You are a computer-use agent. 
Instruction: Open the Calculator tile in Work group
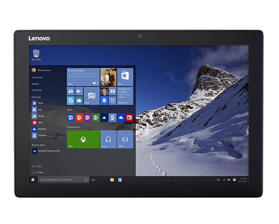point(113,117)
